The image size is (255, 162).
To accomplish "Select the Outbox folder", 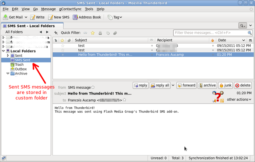I will click(19, 69).
